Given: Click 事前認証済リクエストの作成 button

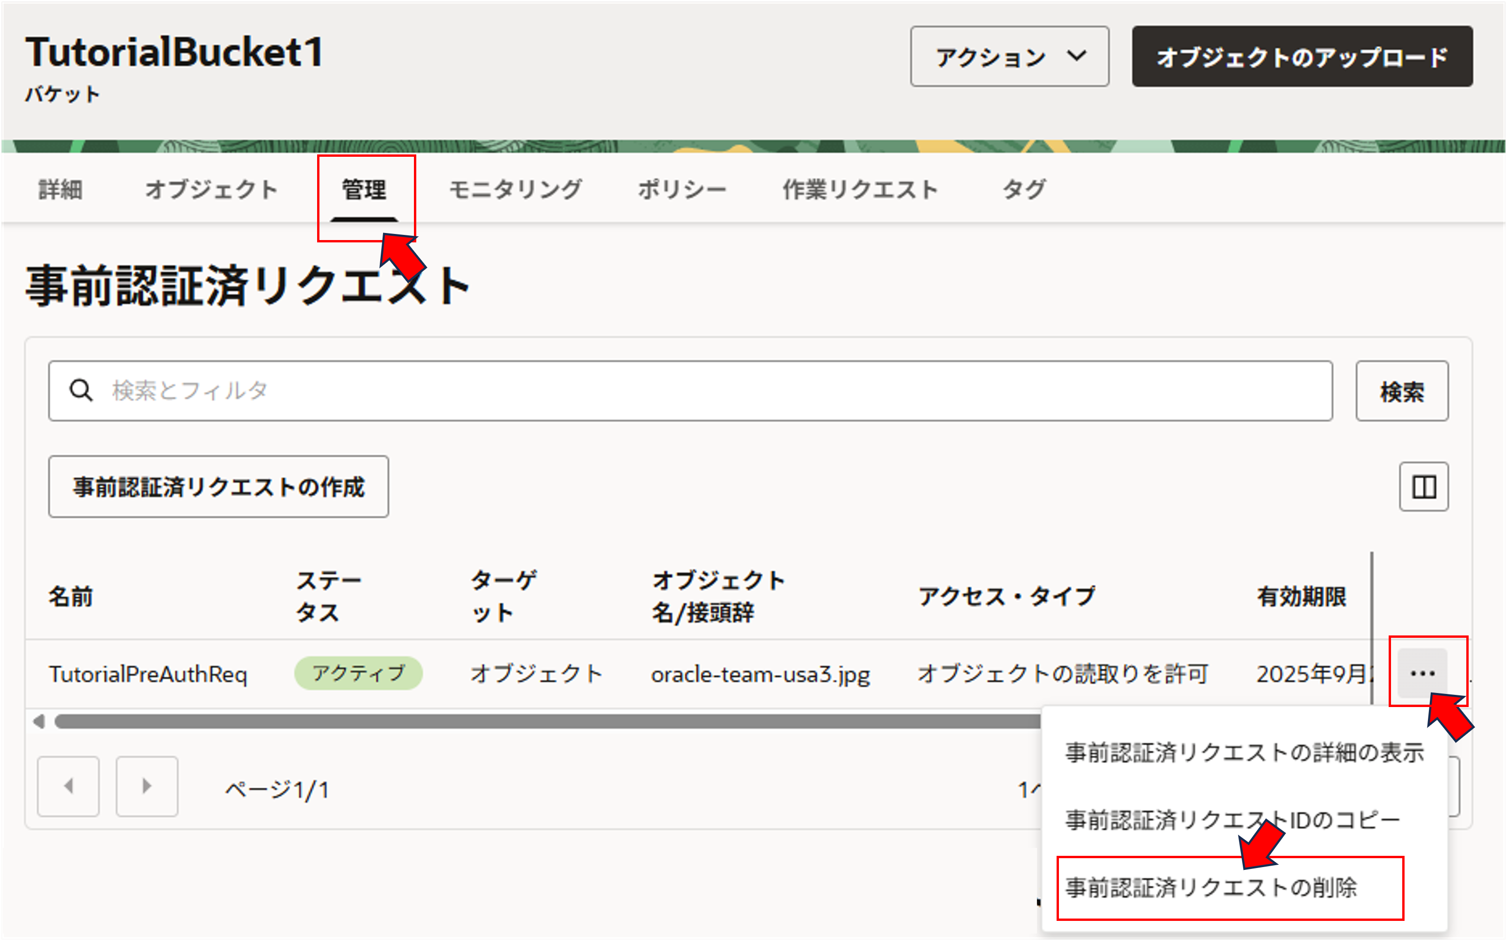Looking at the screenshot, I should point(218,487).
